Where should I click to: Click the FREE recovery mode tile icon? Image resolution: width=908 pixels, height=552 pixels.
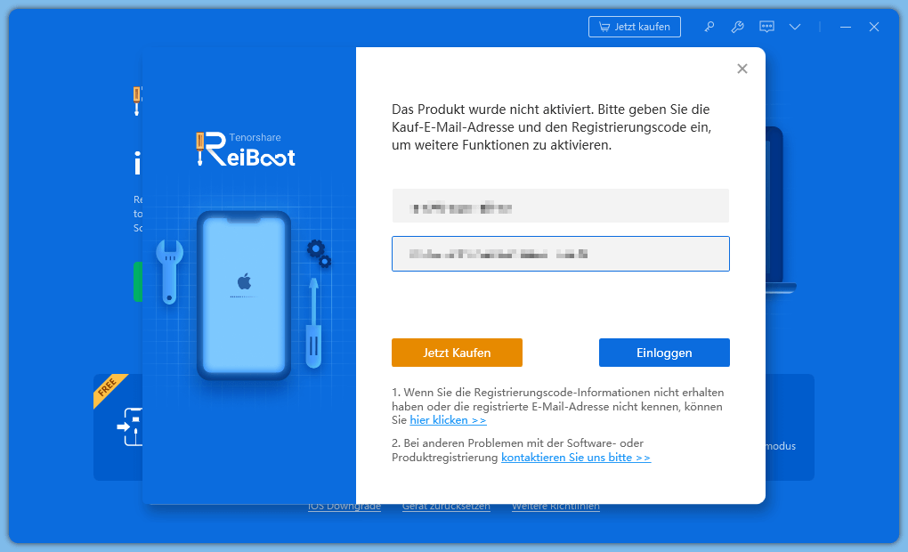pyautogui.click(x=131, y=427)
